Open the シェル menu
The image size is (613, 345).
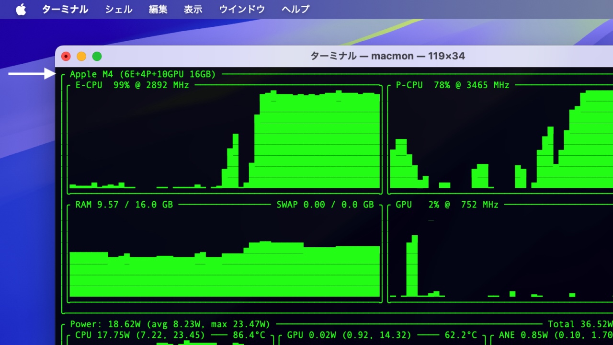pyautogui.click(x=118, y=9)
